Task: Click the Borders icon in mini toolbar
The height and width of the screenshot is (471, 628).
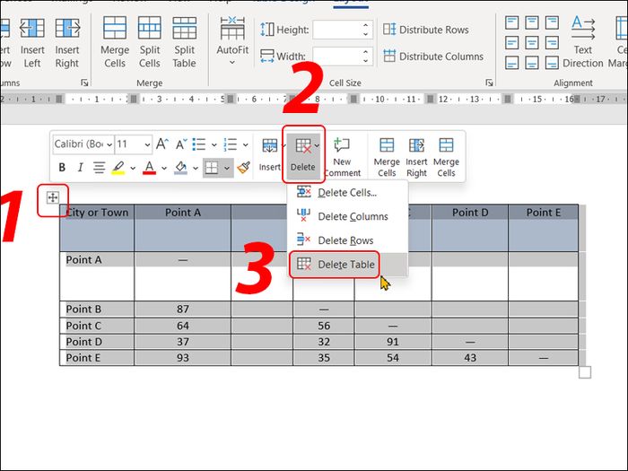Action: pyautogui.click(x=212, y=168)
